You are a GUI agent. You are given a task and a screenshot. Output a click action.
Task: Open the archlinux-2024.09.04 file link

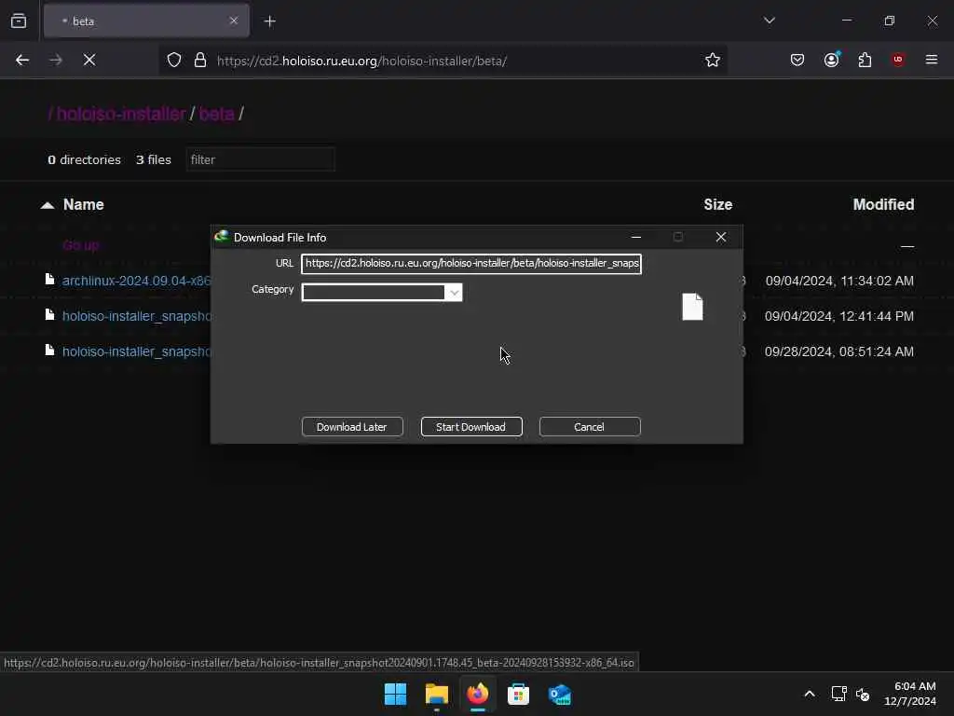click(x=136, y=281)
